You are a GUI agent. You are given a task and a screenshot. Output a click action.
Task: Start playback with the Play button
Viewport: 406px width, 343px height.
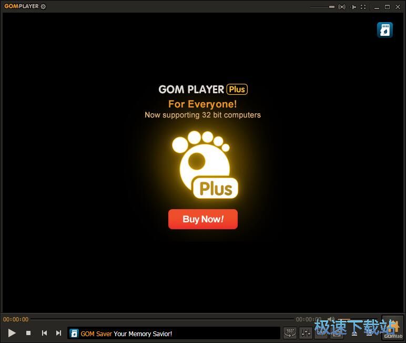tap(12, 333)
